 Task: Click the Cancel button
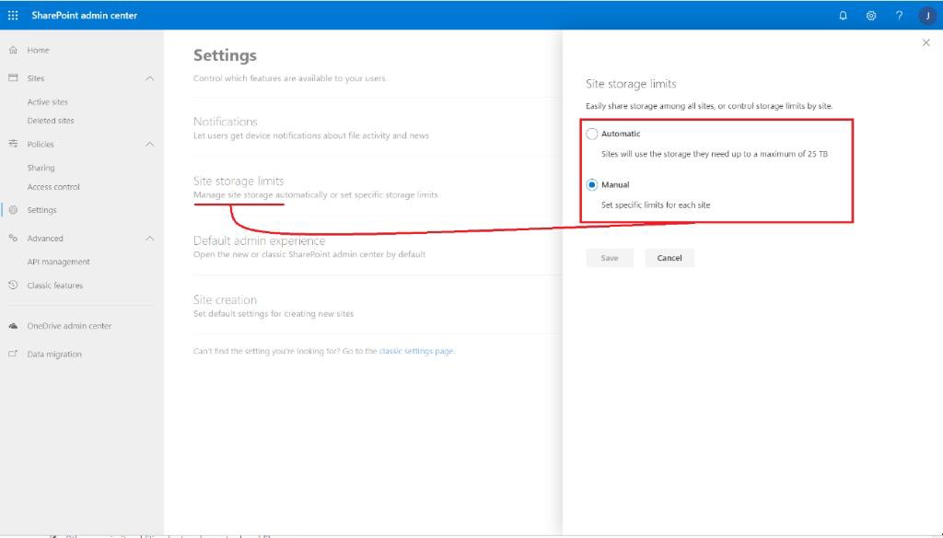point(669,258)
